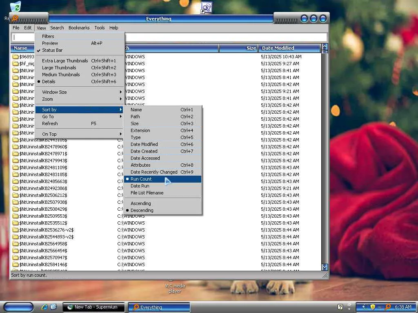Click the Start button

[18, 307]
